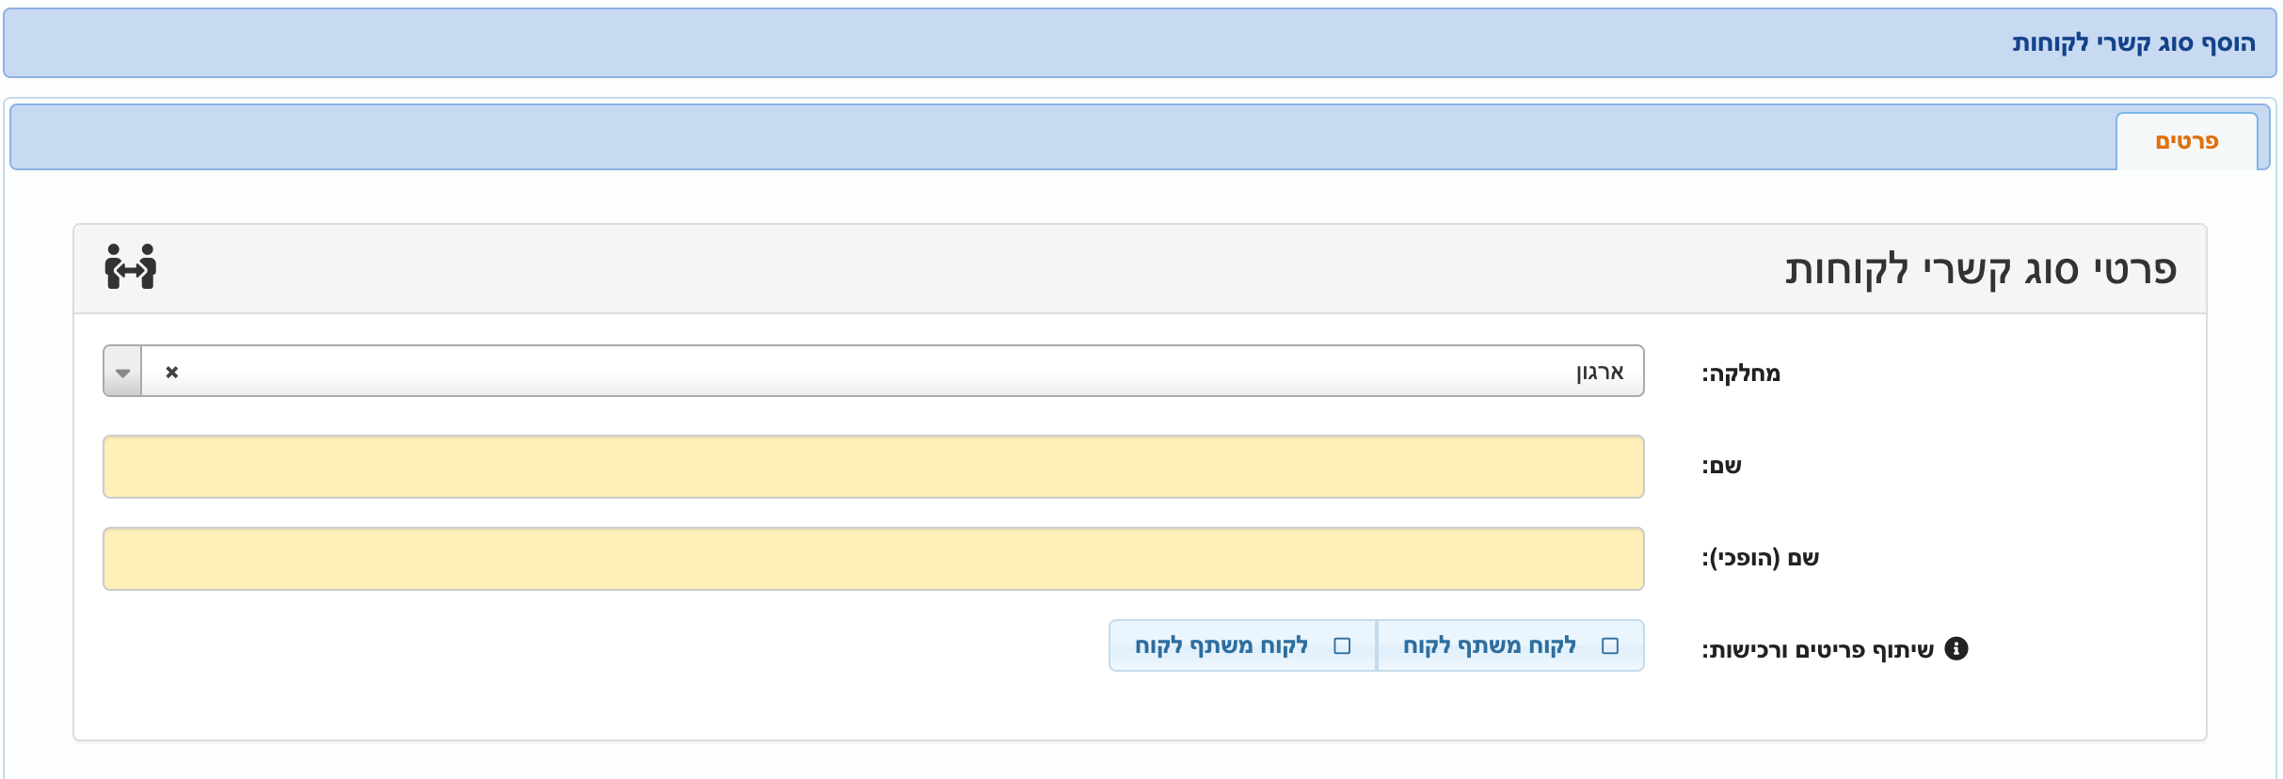Open the מחלקה dropdown arrow

click(122, 372)
